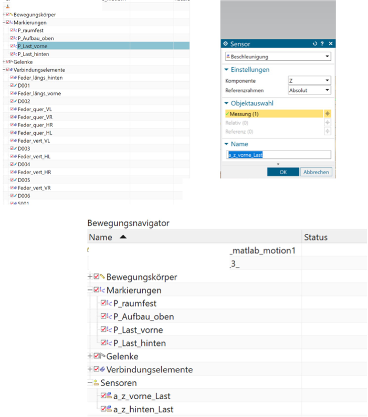Screen dimensions: 368x417
Task: Click the Gelenke joint icon in upper tree
Action: (11, 62)
